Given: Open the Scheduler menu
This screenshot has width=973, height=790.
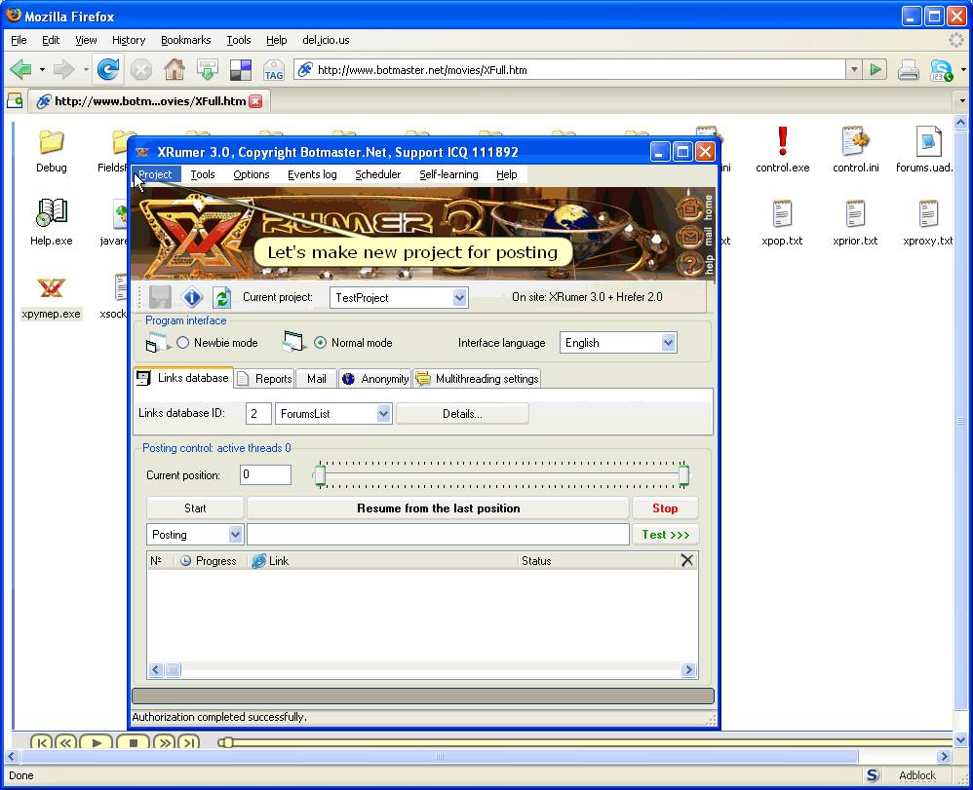Looking at the screenshot, I should [x=377, y=174].
